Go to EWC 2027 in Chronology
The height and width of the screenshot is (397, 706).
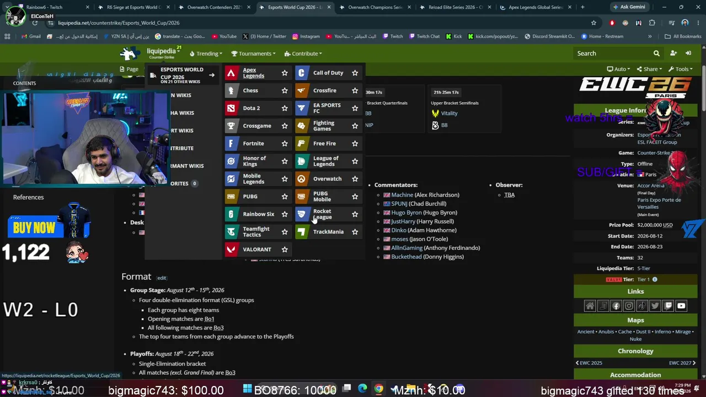click(x=682, y=363)
